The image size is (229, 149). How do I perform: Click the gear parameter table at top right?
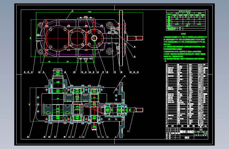pyautogui.click(x=186, y=20)
